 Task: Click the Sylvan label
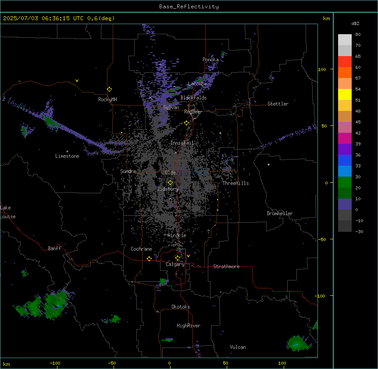point(171,107)
